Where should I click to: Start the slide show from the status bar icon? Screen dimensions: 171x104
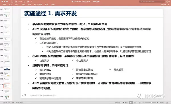(x=139, y=103)
